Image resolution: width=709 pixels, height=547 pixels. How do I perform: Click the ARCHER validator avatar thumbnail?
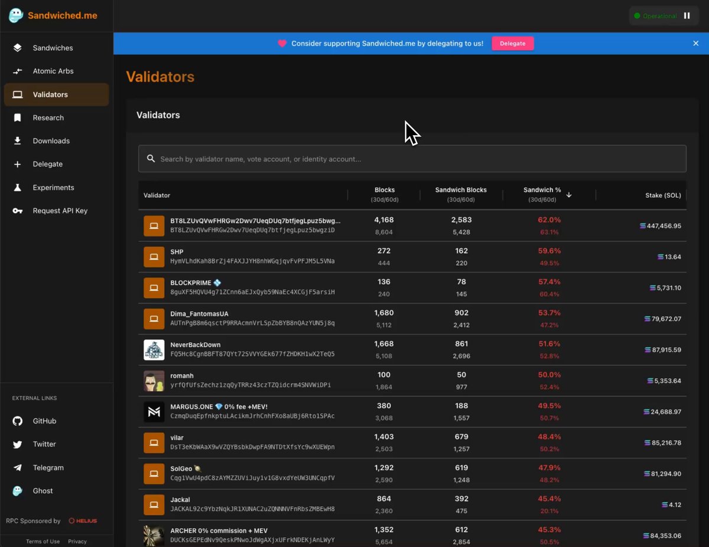154,536
